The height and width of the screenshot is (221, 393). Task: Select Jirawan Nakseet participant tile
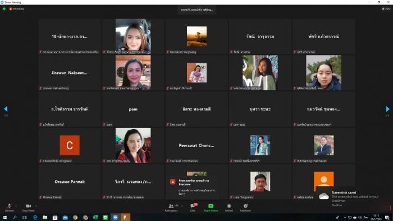[x=70, y=72]
